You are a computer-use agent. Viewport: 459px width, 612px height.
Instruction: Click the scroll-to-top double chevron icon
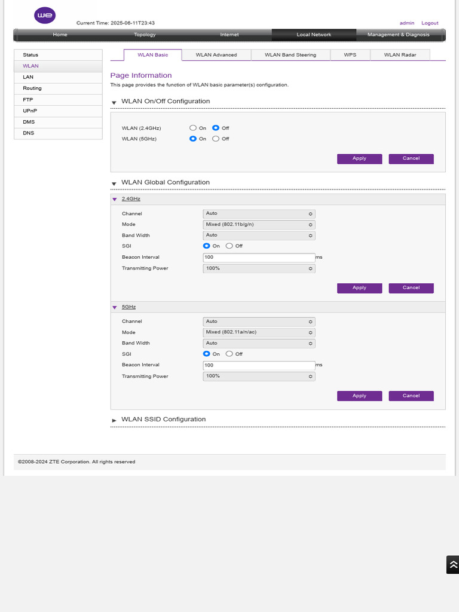click(x=453, y=564)
